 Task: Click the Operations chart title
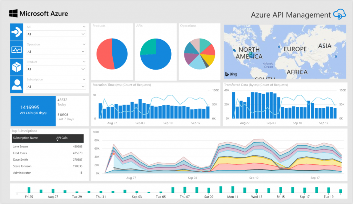point(188,25)
